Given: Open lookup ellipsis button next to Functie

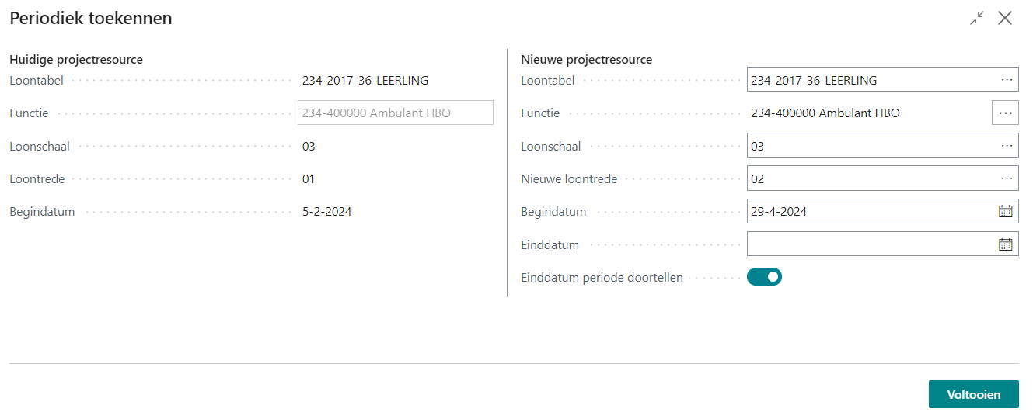Looking at the screenshot, I should point(1005,113).
